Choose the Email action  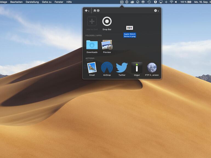tap(92, 68)
